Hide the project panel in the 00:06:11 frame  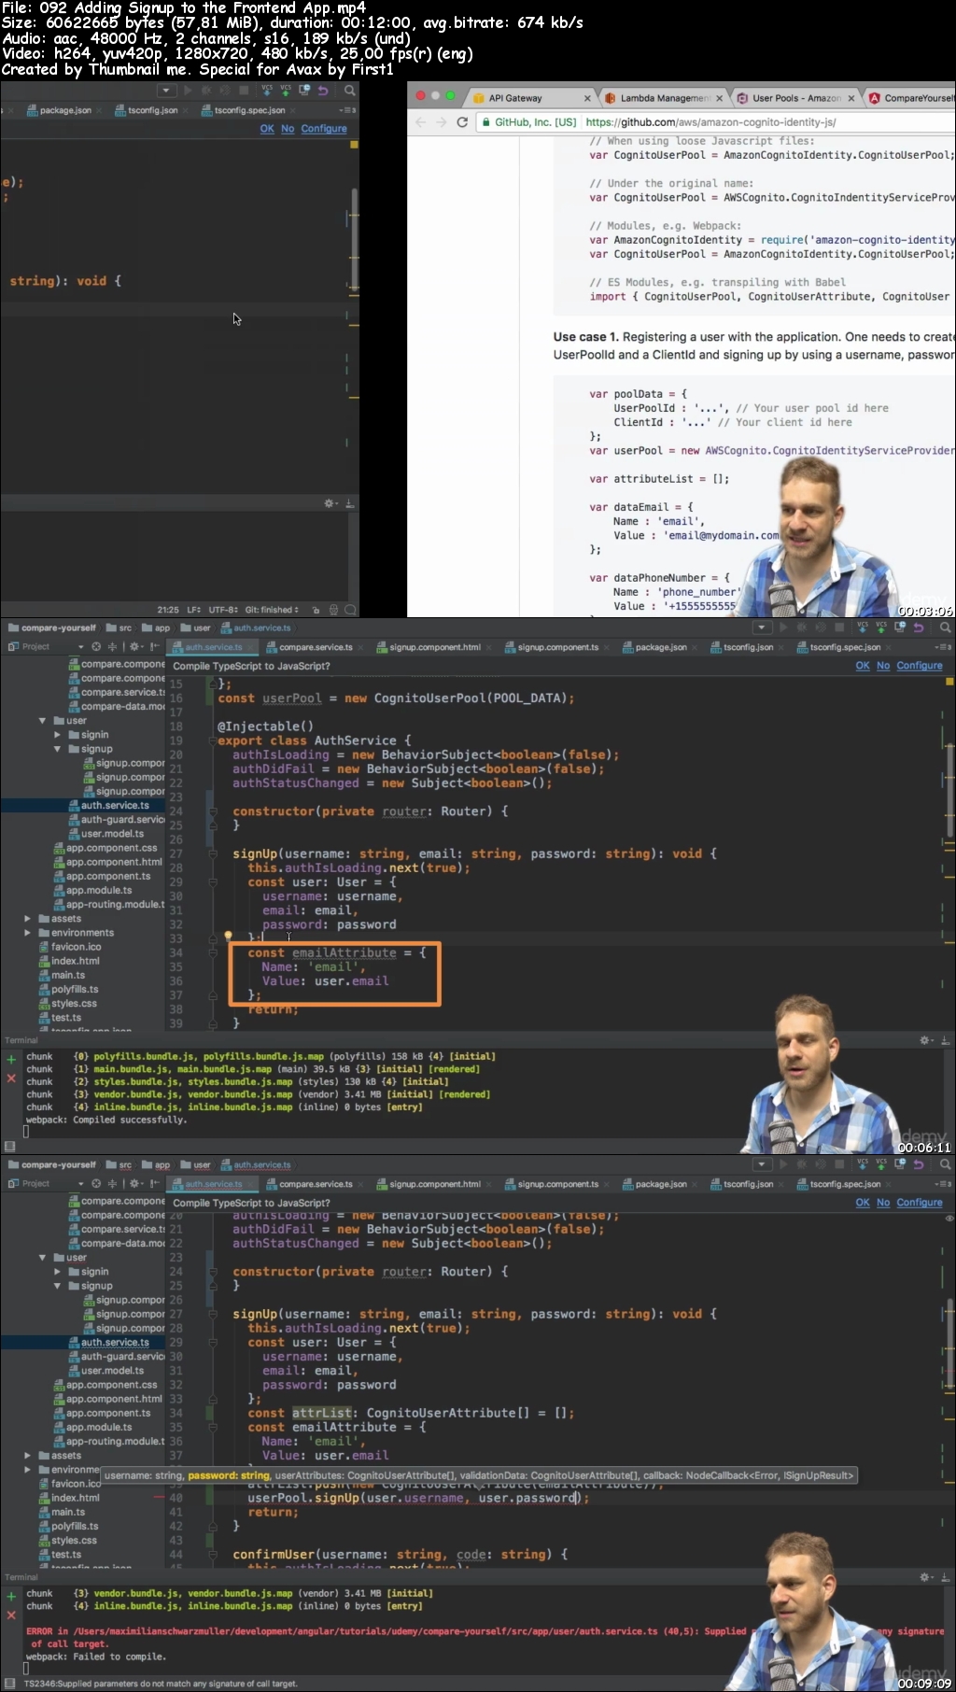point(155,646)
